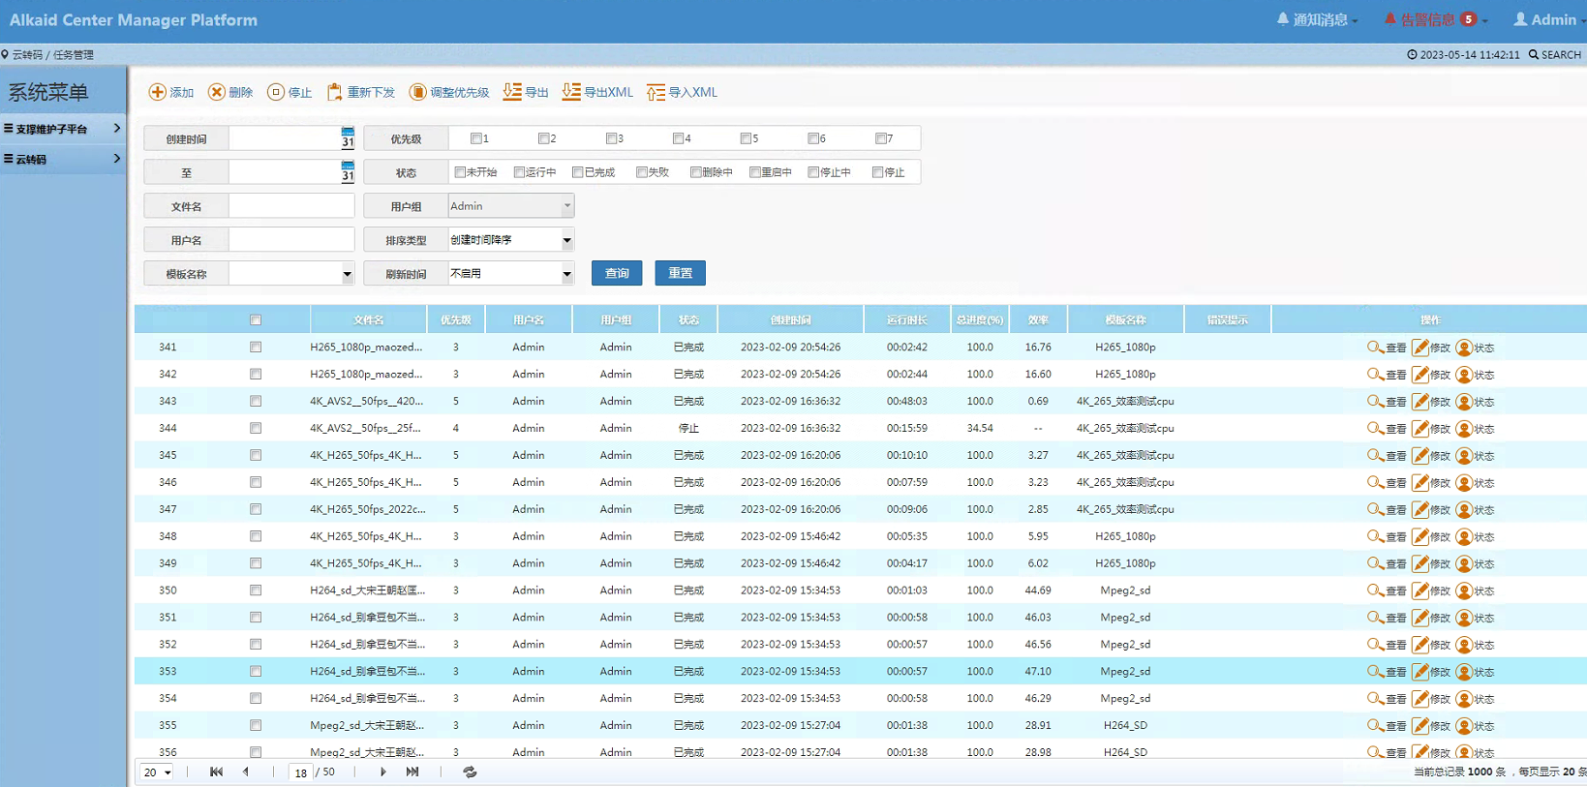Viewport: 1587px width, 787px height.
Task: Click the Delete (删除) toolbar icon
Action: click(217, 92)
